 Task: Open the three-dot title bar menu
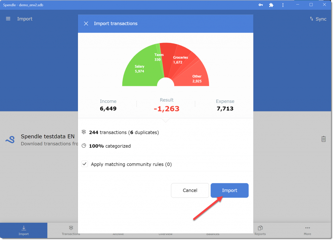tap(283, 5)
